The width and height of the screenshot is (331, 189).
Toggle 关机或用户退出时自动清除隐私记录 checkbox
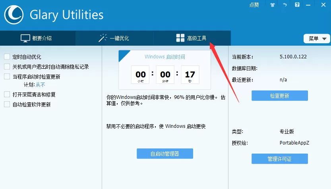pyautogui.click(x=7, y=67)
